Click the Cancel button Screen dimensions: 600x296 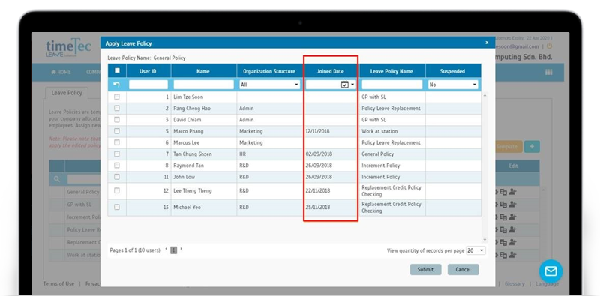tap(463, 269)
